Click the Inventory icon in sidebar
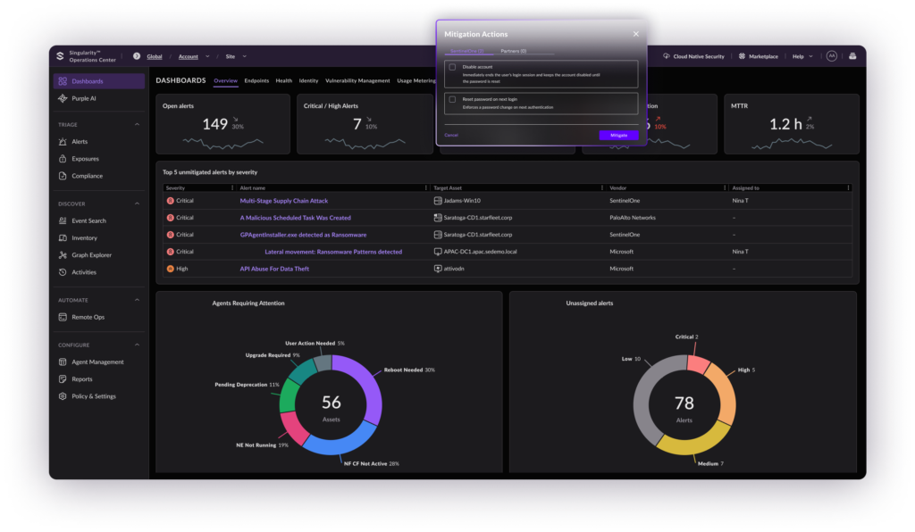The width and height of the screenshot is (915, 532). click(x=63, y=237)
